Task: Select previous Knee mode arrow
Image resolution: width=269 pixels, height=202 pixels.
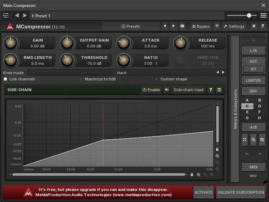Action: [x=218, y=72]
